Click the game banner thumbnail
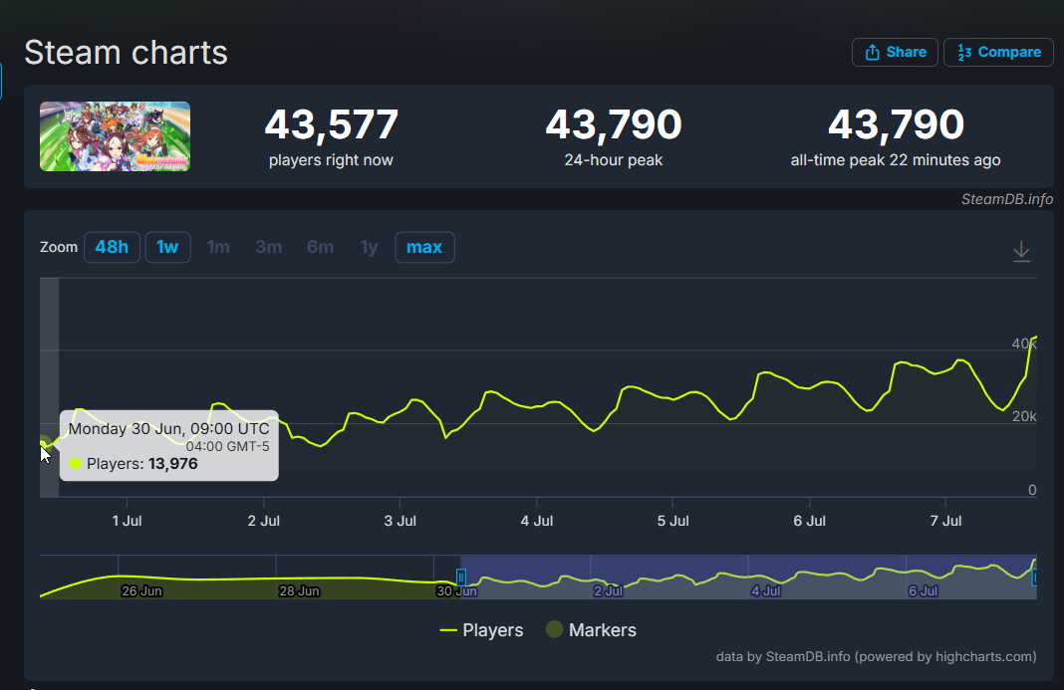This screenshot has width=1064, height=690. tap(115, 136)
